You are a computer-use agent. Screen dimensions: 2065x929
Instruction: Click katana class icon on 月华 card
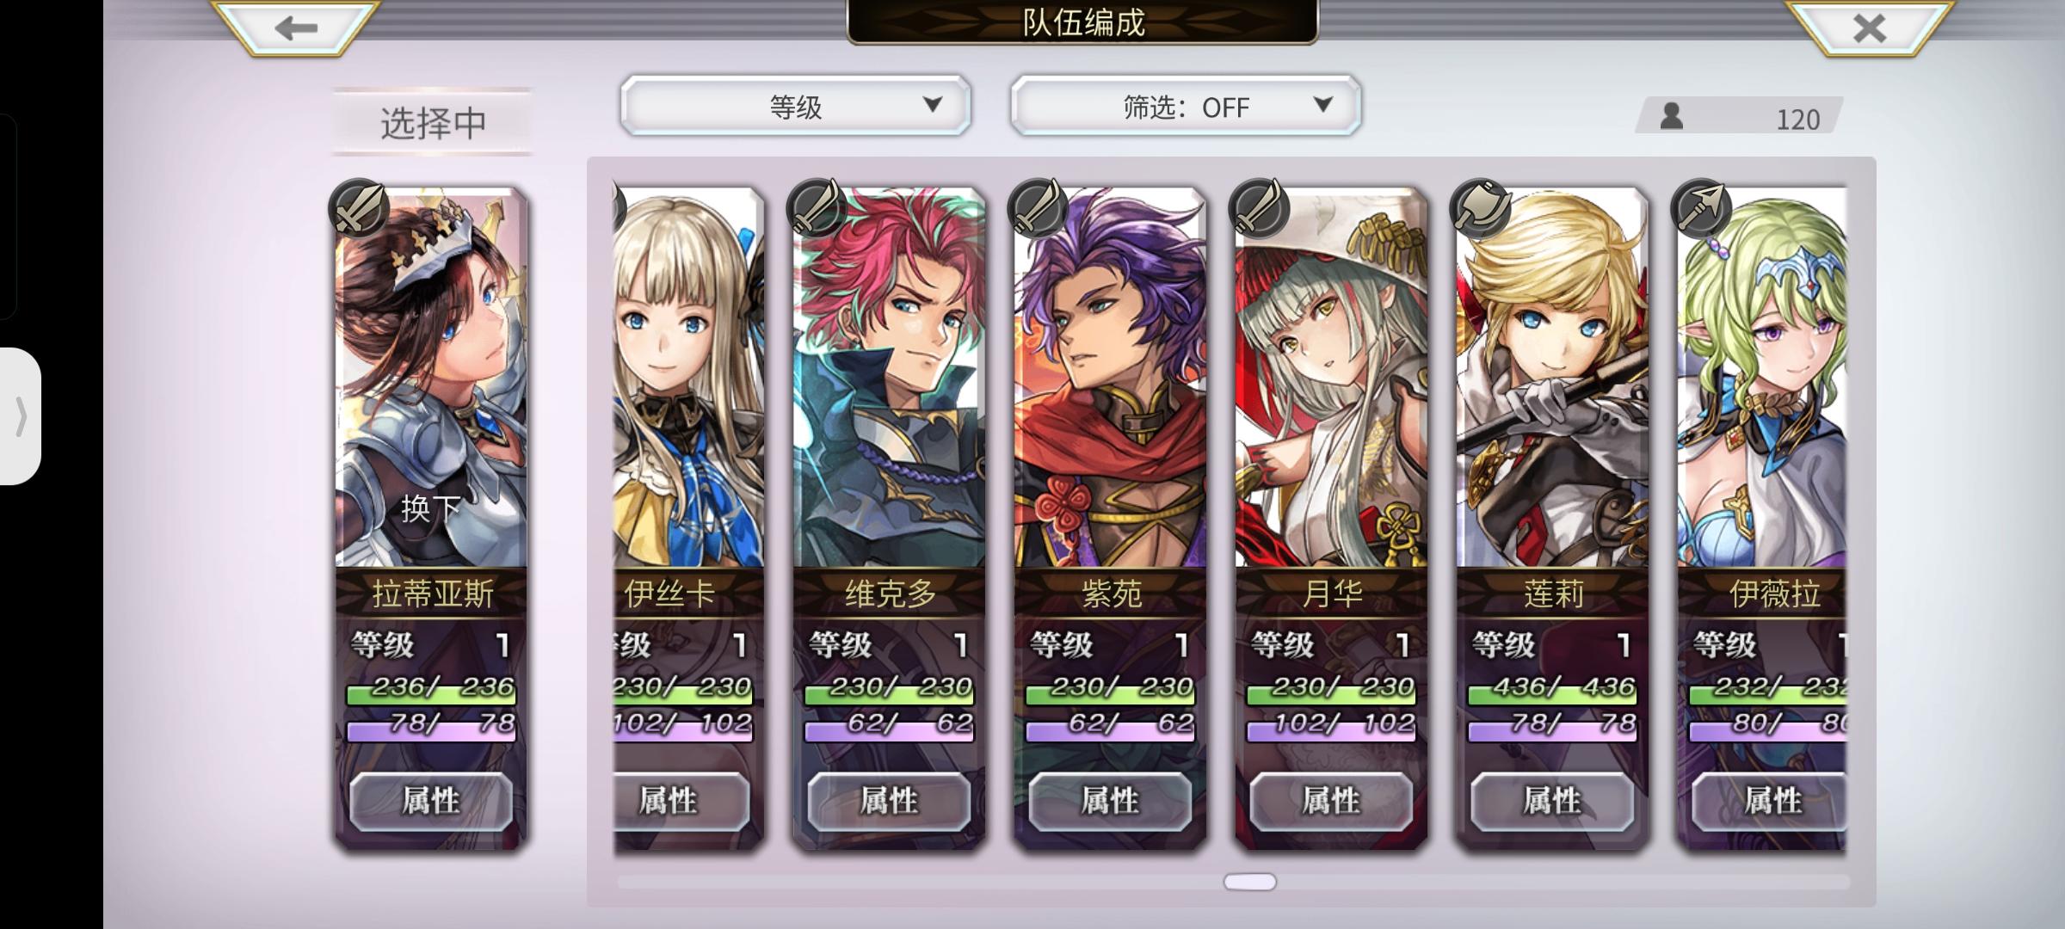pyautogui.click(x=1259, y=208)
